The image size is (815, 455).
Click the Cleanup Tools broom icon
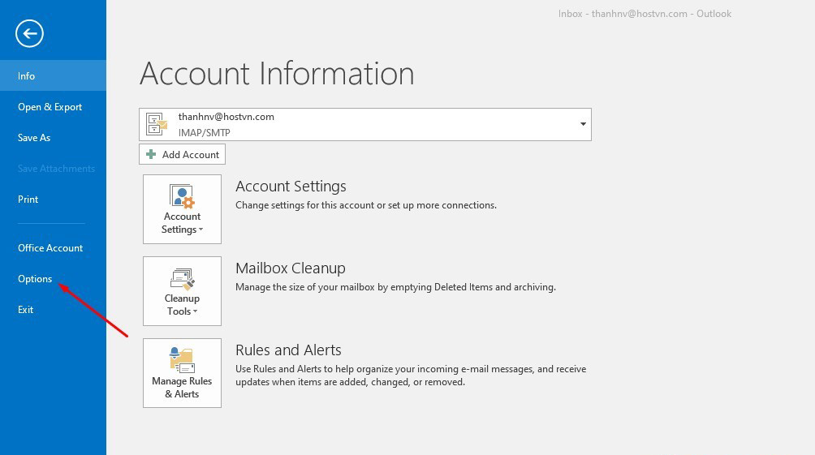pyautogui.click(x=182, y=279)
